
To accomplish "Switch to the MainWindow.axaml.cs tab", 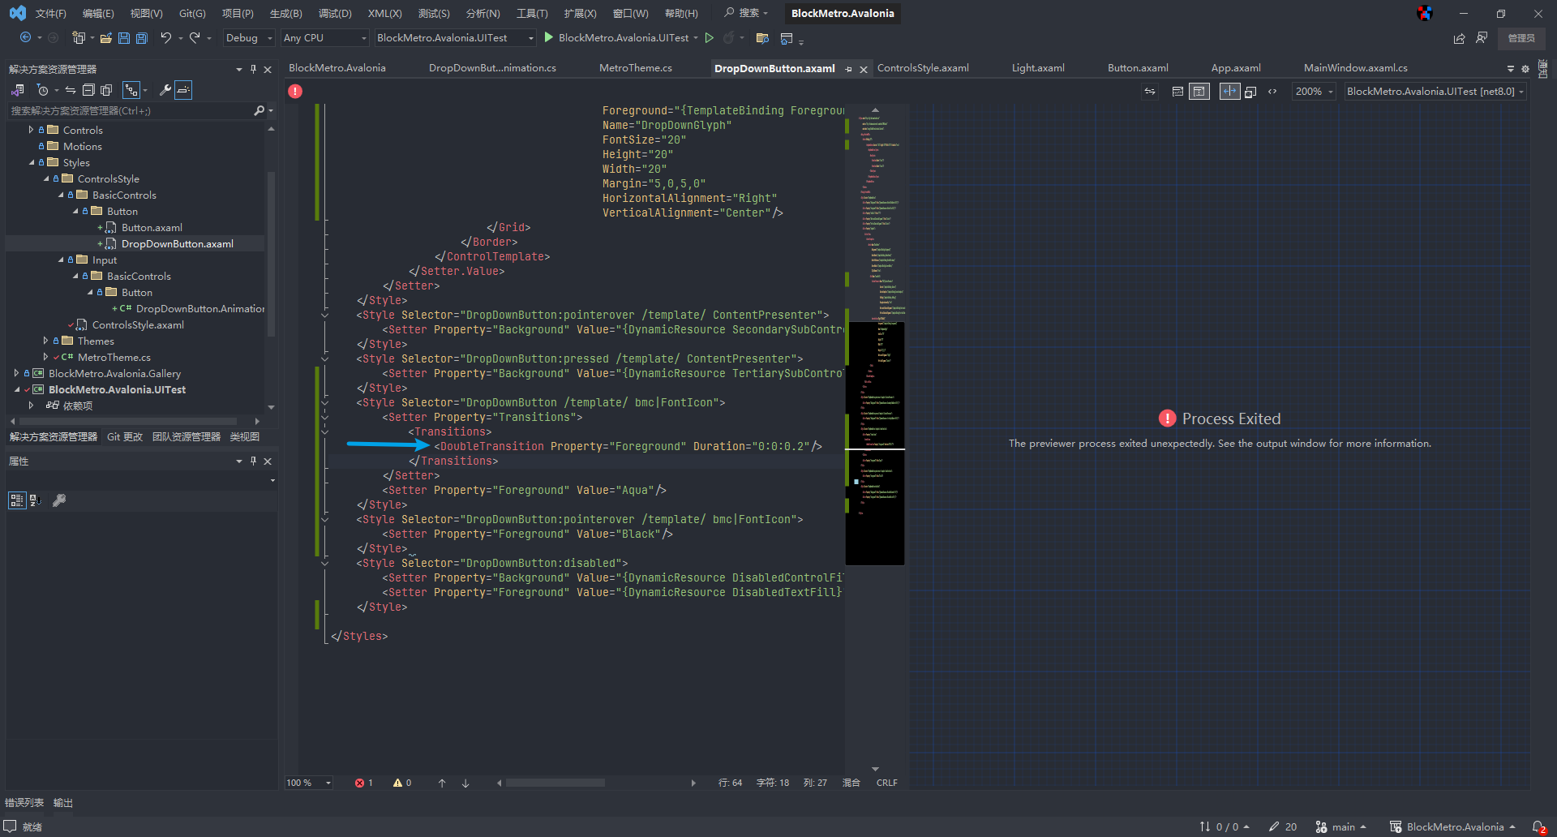I will pyautogui.click(x=1355, y=68).
